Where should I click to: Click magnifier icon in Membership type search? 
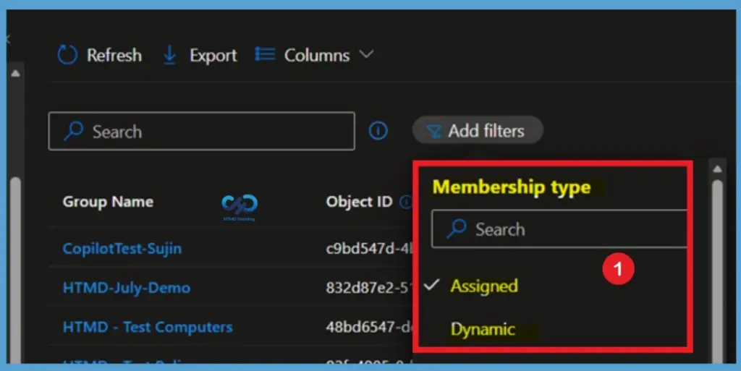[x=457, y=229]
